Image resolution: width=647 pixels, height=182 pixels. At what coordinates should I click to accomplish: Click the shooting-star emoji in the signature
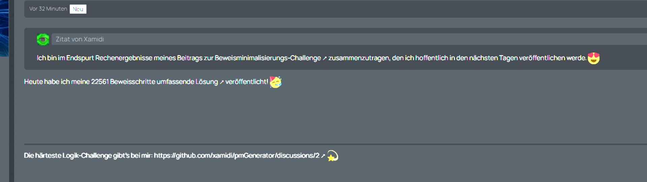click(x=333, y=156)
